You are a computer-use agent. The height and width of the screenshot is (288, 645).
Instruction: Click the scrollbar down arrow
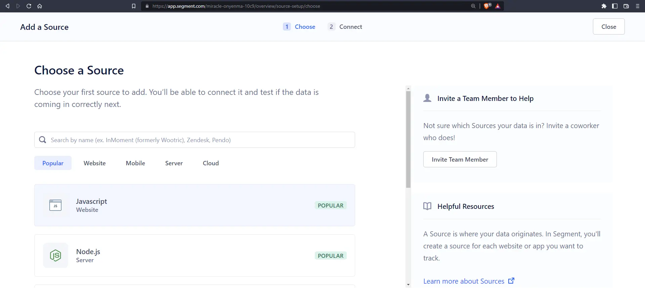408,285
